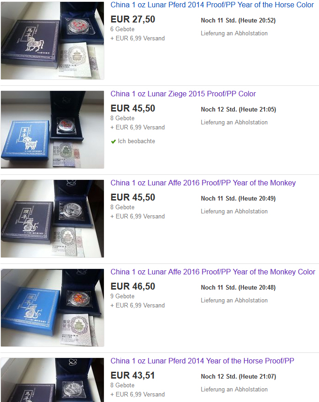This screenshot has height=402, width=319.
Task: Click the last Horse Proof/PP coin thumbnail
Action: 52,380
